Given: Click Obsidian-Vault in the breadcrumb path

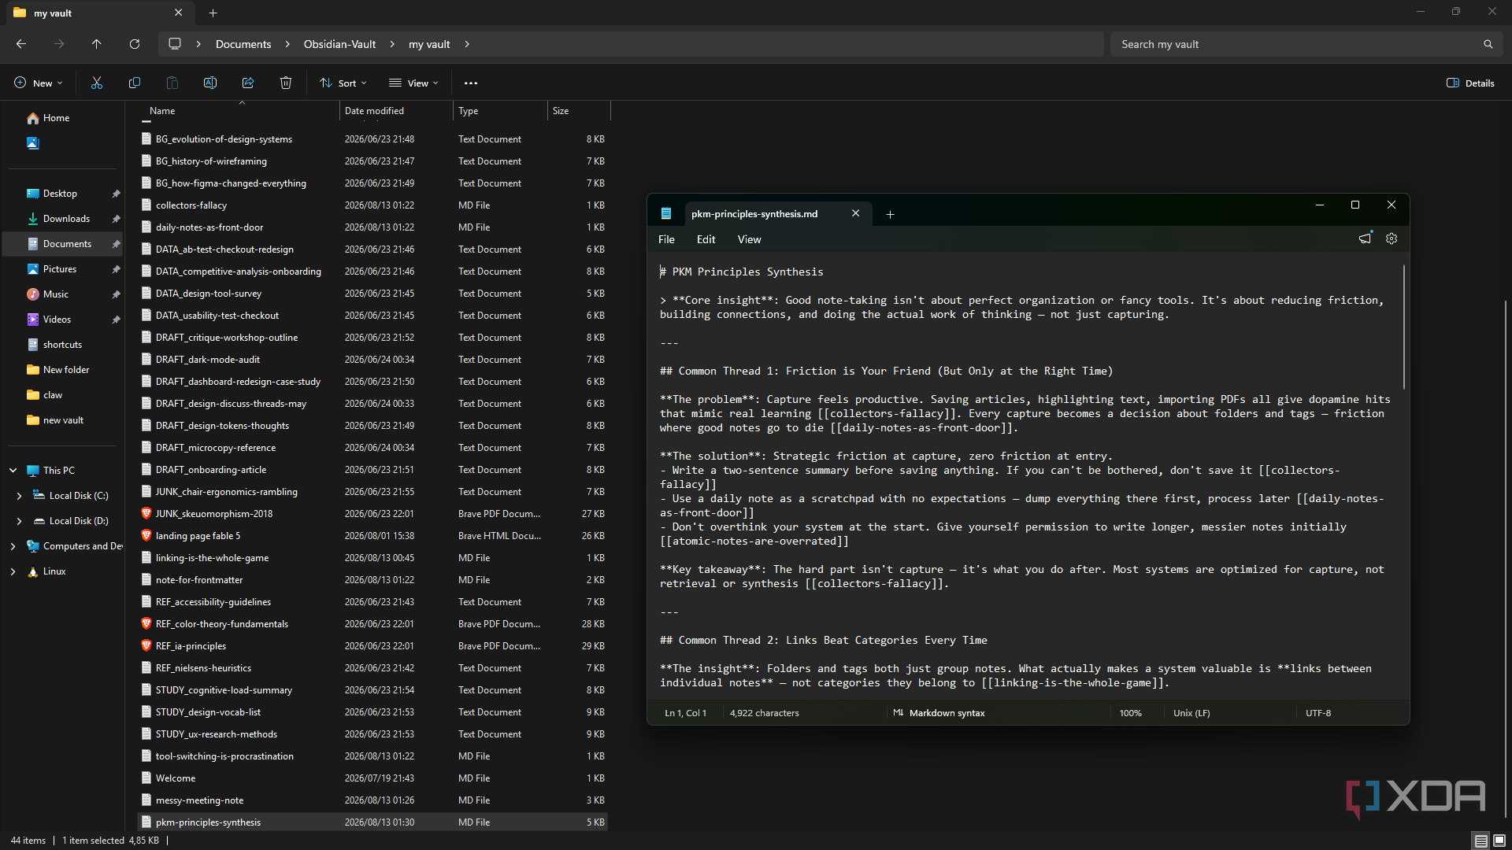Looking at the screenshot, I should pos(339,44).
